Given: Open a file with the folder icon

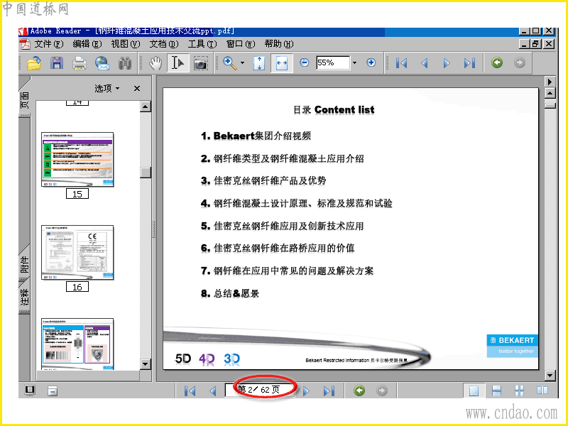Looking at the screenshot, I should pos(34,63).
